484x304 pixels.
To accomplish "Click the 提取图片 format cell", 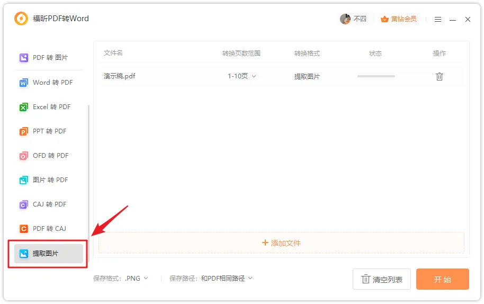I will (307, 77).
